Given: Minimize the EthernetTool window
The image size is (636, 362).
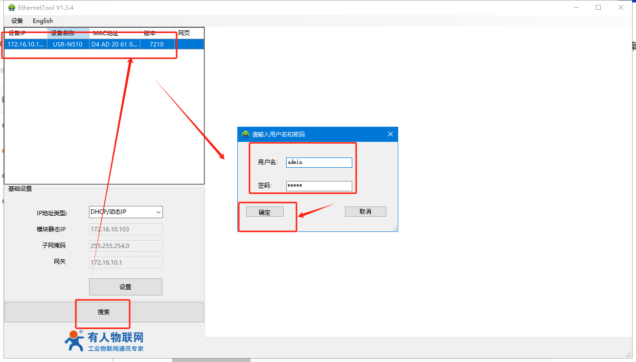Looking at the screenshot, I should click(x=576, y=7).
